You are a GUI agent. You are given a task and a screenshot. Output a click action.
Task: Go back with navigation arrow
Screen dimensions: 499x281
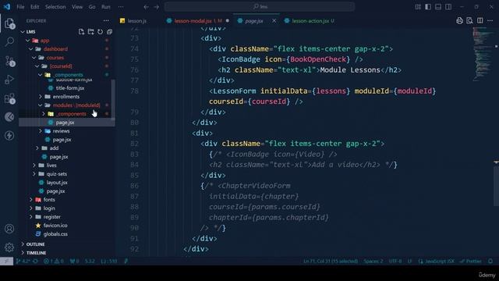(x=146, y=7)
